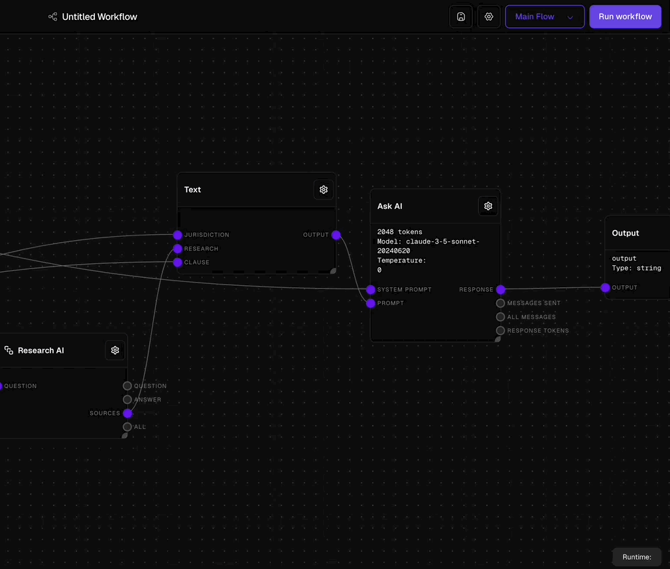670x569 pixels.
Task: Open the settings gear in the top toolbar
Action: [488, 16]
